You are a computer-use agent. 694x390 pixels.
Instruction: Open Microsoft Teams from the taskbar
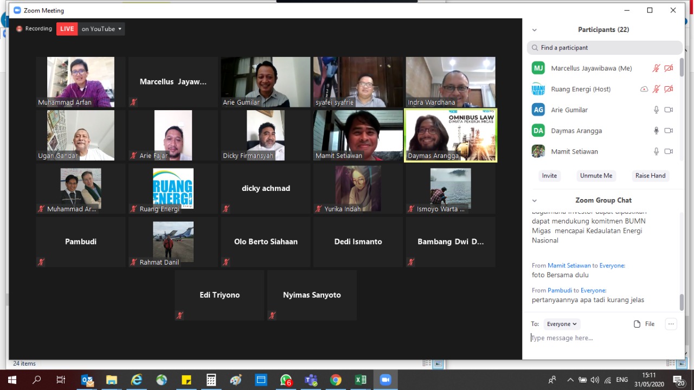(x=311, y=380)
